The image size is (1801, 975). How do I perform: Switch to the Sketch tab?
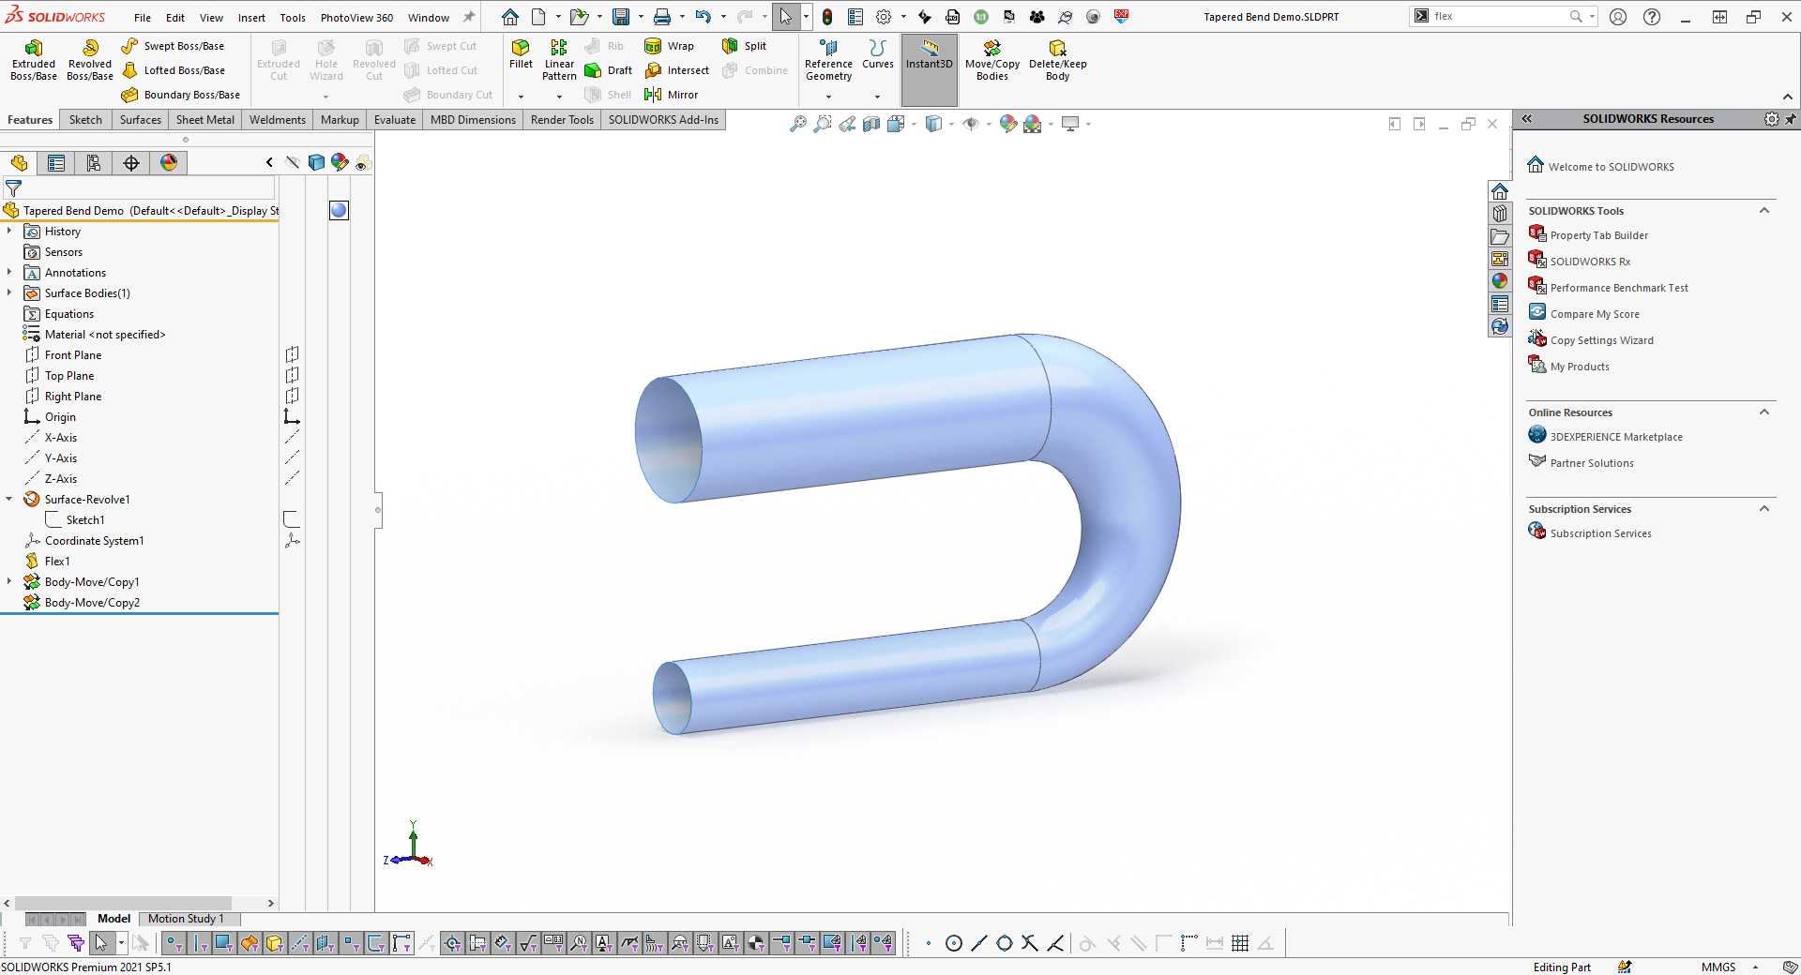tap(85, 120)
